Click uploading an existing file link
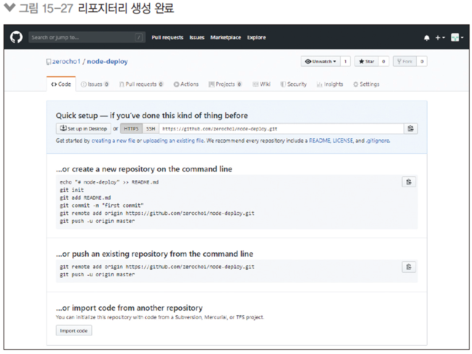Screen dimensions: 472x354 (174, 141)
